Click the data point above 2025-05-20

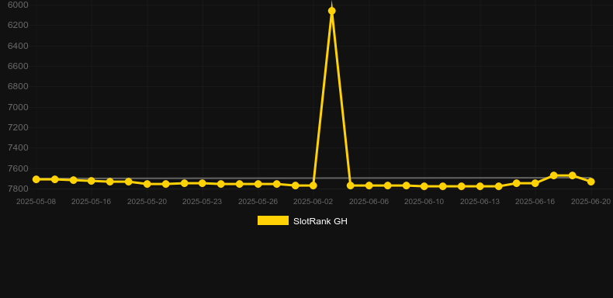(147, 184)
